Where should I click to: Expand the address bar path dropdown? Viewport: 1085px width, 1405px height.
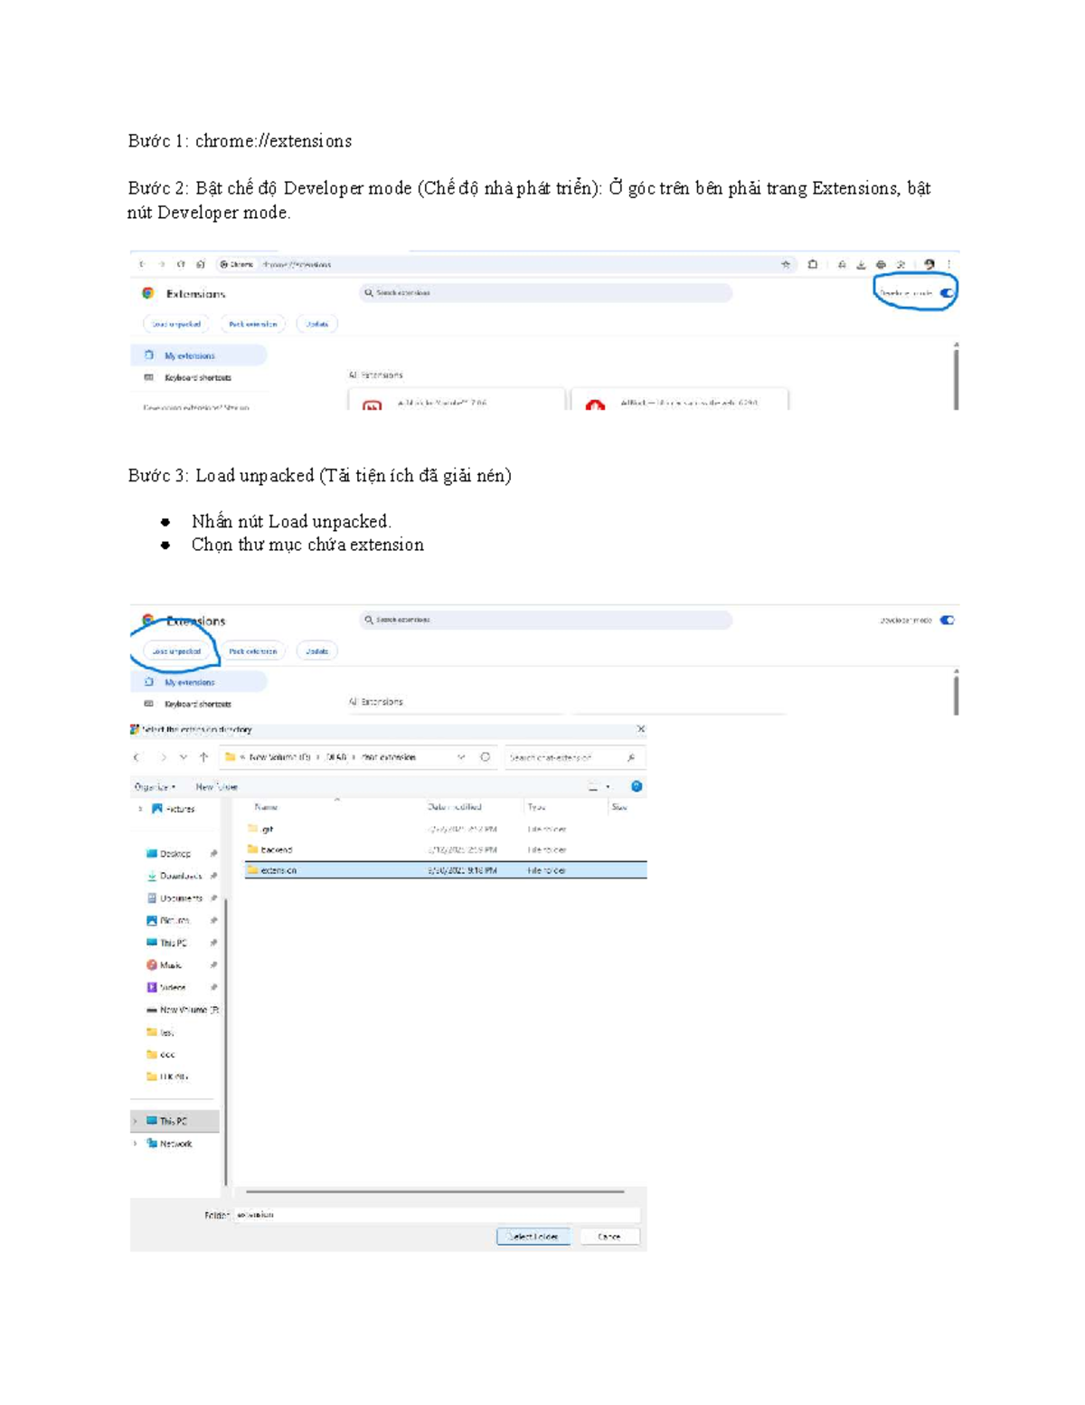(461, 757)
